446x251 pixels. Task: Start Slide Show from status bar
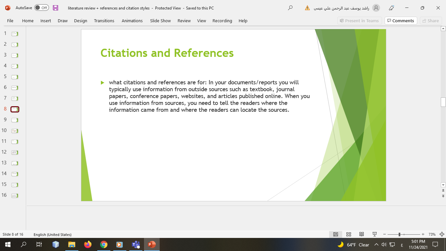tap(374, 234)
